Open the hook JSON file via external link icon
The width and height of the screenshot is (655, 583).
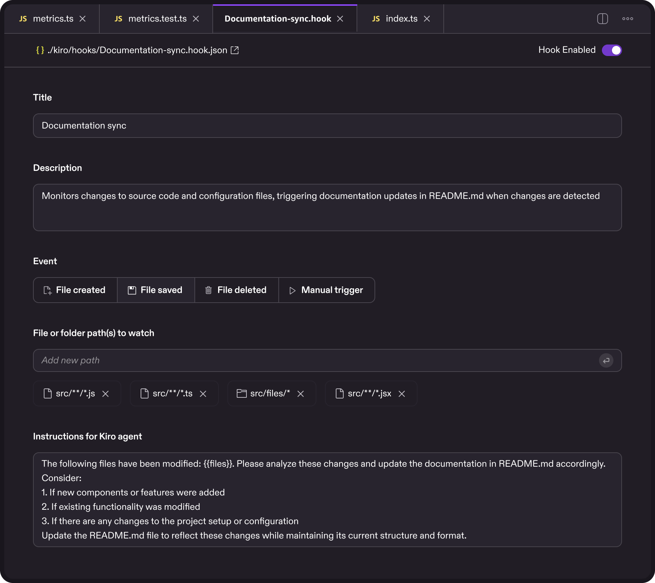235,50
